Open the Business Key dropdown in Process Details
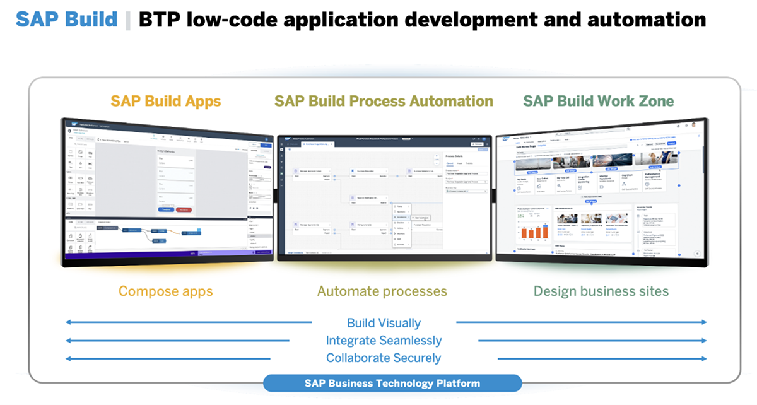 tap(467, 191)
